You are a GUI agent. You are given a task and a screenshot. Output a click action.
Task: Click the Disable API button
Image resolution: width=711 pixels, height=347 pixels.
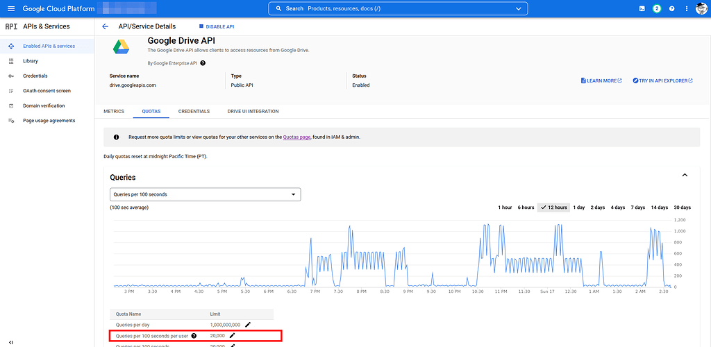click(217, 27)
